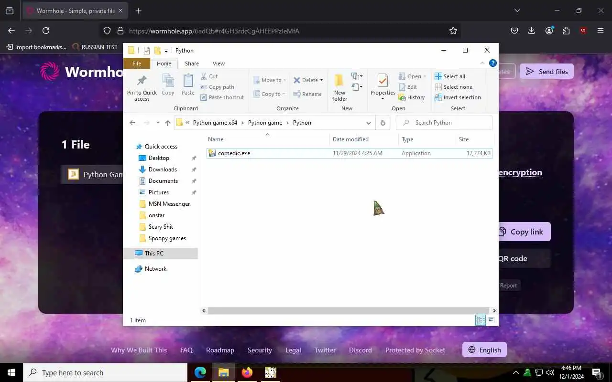
Task: Reload the Firefox page
Action: pyautogui.click(x=46, y=31)
